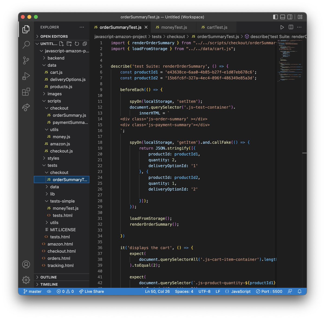Open notifications with the bell icon
Screen dimensions: 325x319
(x=300, y=291)
